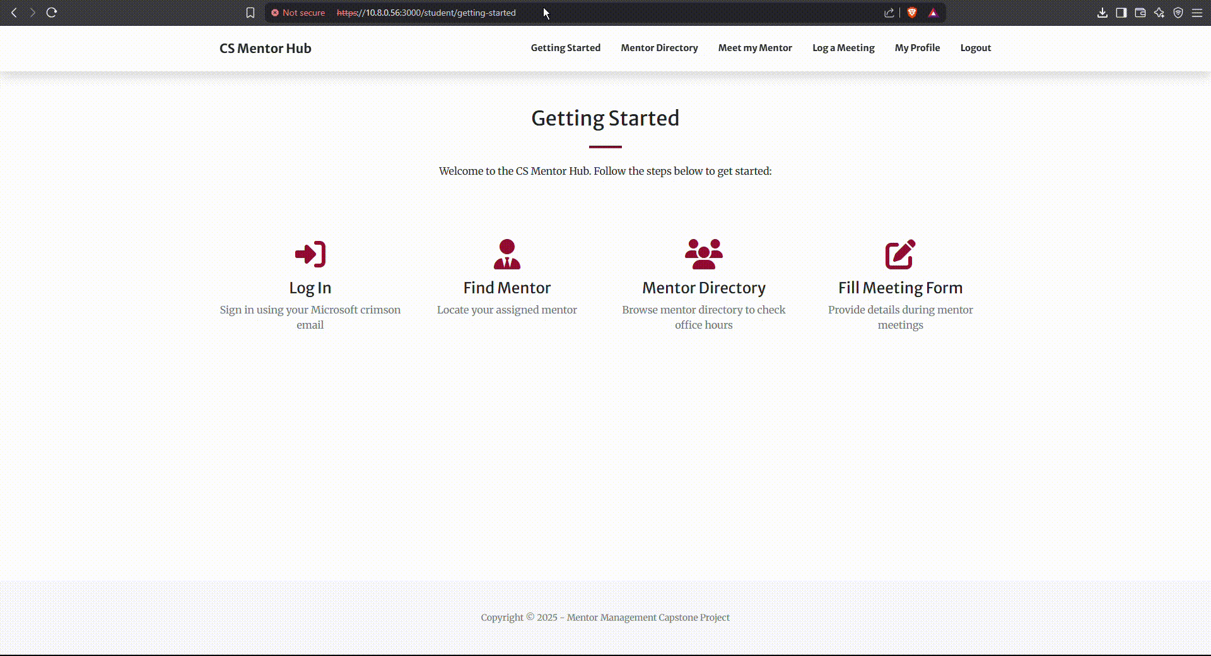Toggle the browser sidebar panel
The image size is (1211, 656).
coord(1121,13)
